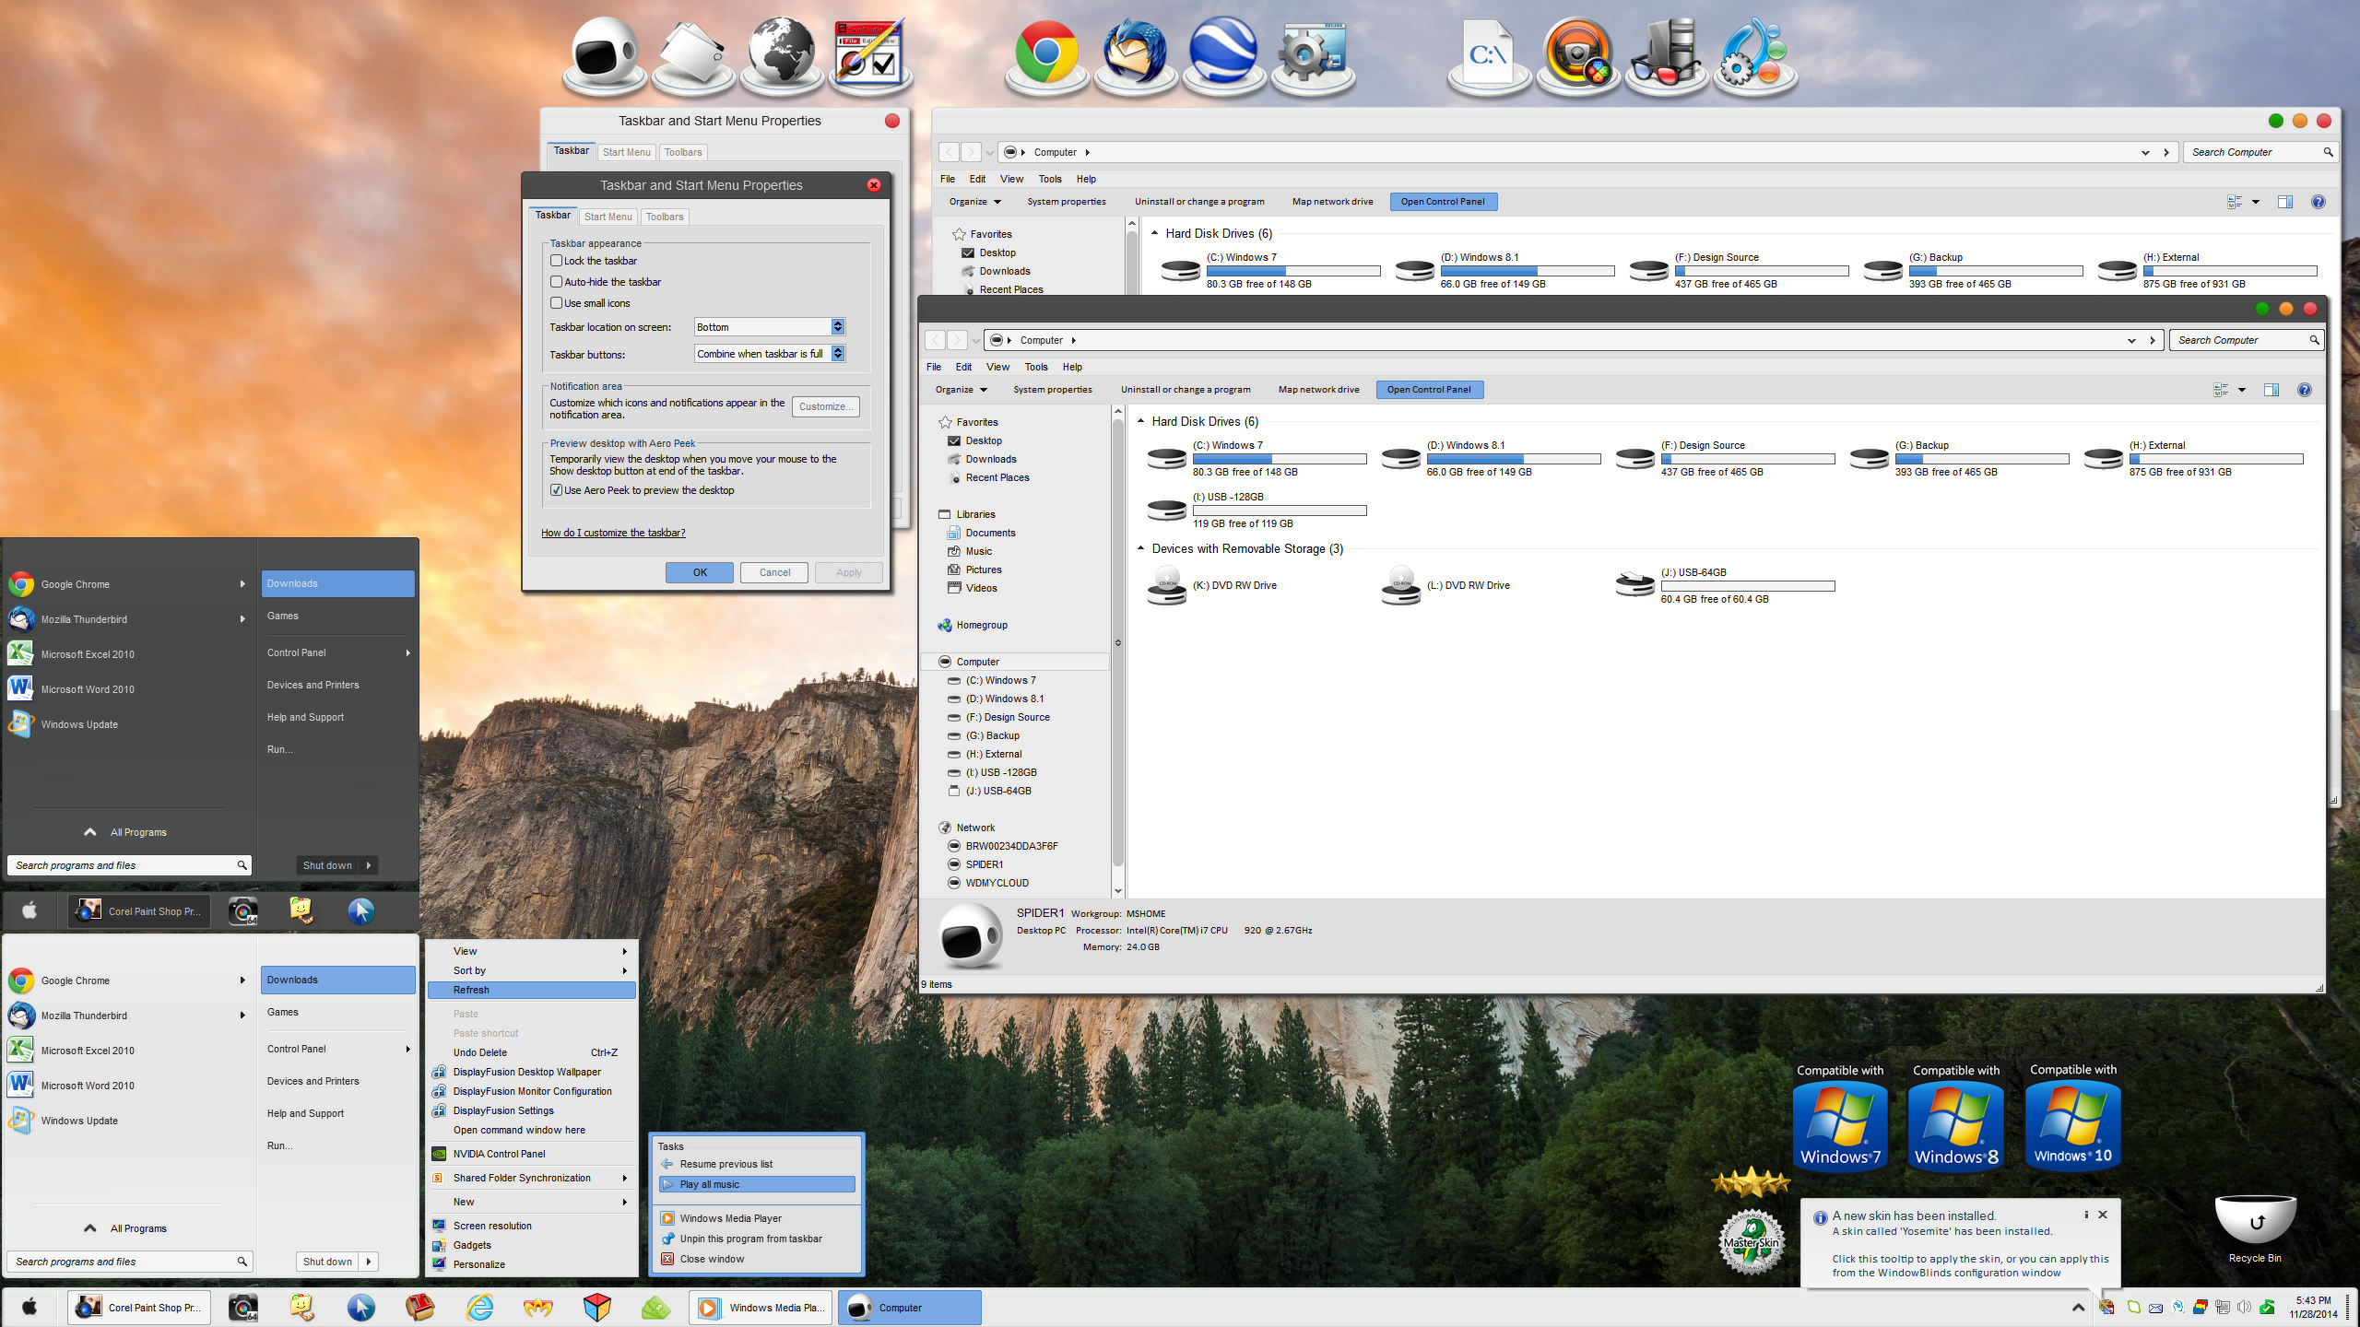The image size is (2360, 1327).
Task: Click navigation pane scrollbar in front Computer window
Action: coord(1118,642)
